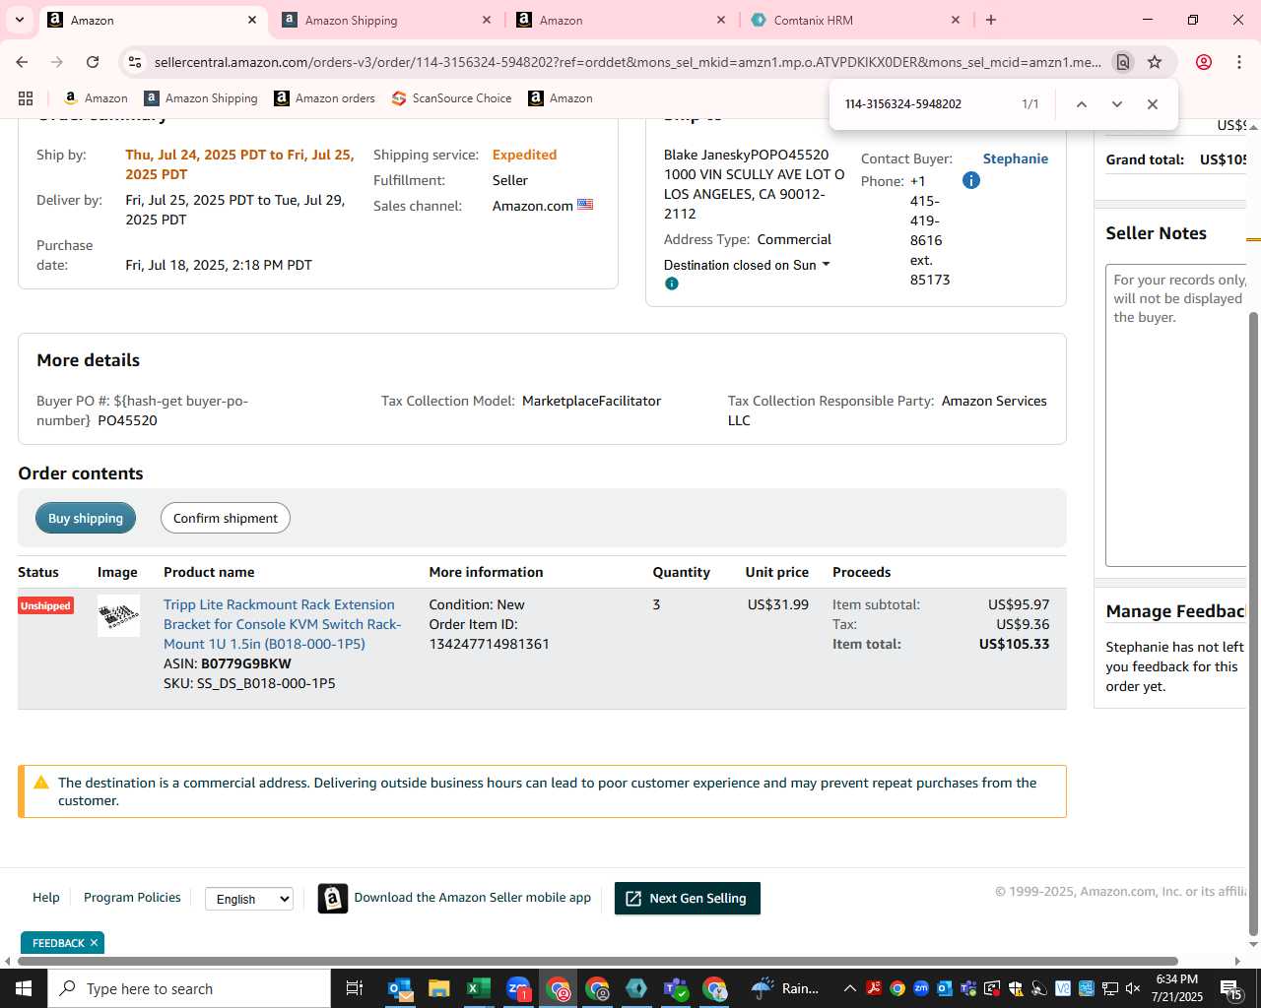Close the find-in-page bar

click(x=1152, y=104)
